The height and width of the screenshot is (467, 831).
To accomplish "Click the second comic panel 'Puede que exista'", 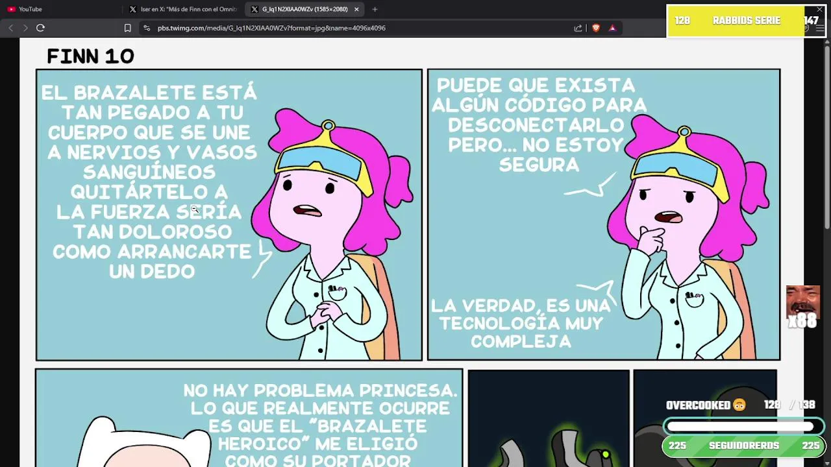I will click(604, 215).
